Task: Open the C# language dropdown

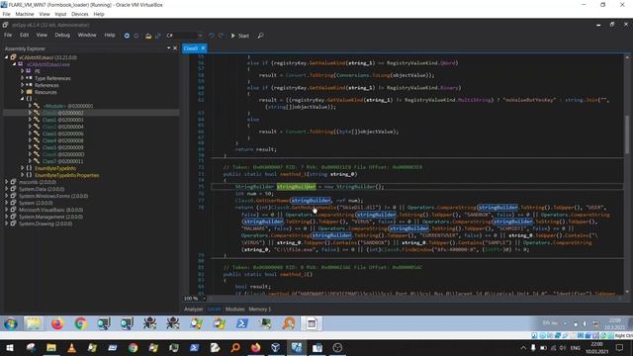Action: pos(184,36)
